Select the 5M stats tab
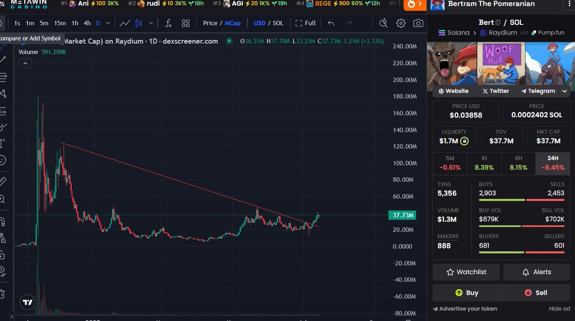The height and width of the screenshot is (321, 575). click(x=449, y=163)
